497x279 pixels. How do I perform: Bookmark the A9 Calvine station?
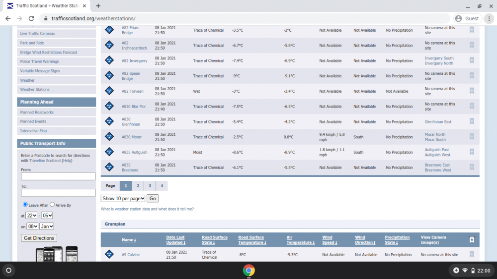pyautogui.click(x=472, y=254)
